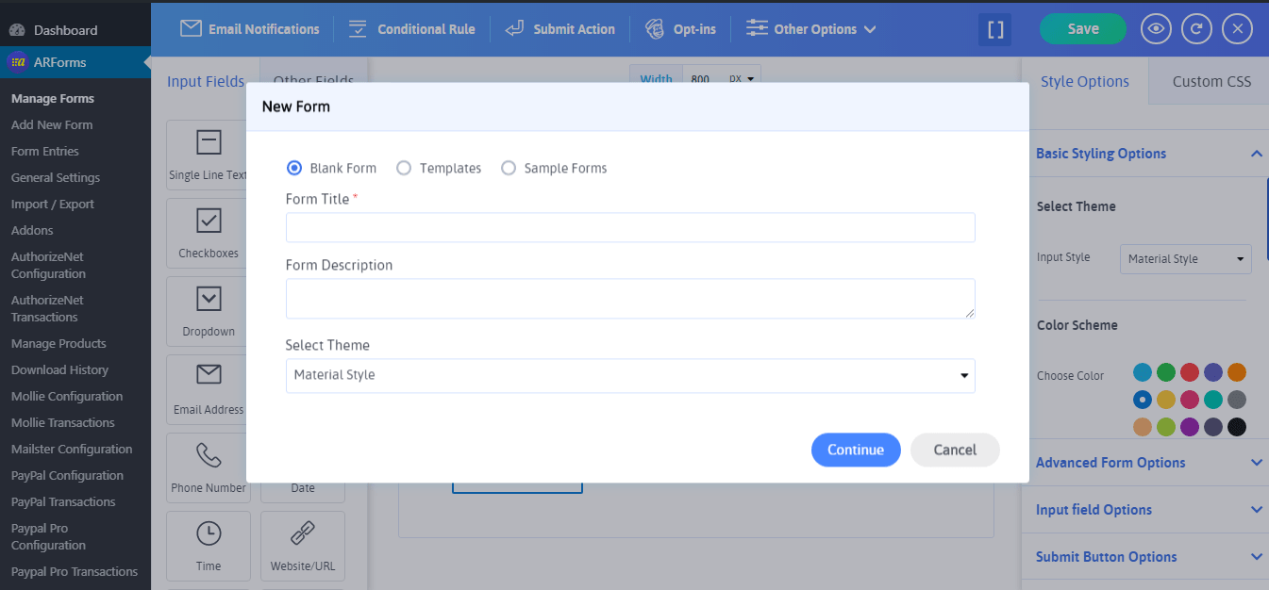This screenshot has width=1269, height=590.
Task: Add a Date field
Action: click(303, 488)
